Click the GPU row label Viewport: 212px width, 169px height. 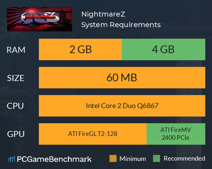(x=16, y=134)
